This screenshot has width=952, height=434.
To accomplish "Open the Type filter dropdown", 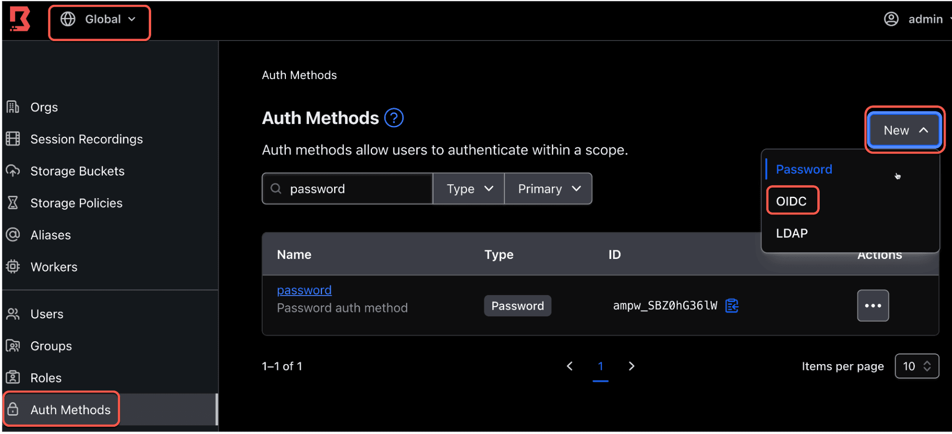I will pyautogui.click(x=469, y=189).
